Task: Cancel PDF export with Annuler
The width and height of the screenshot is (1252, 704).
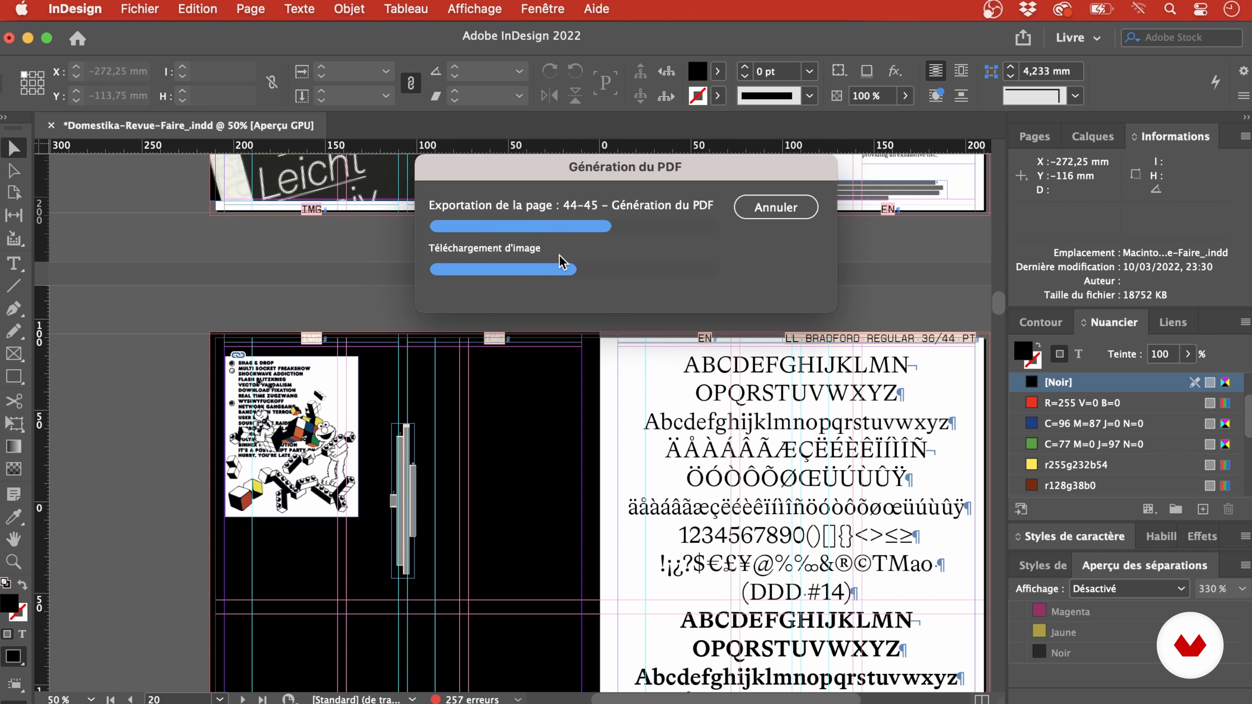Action: click(776, 207)
